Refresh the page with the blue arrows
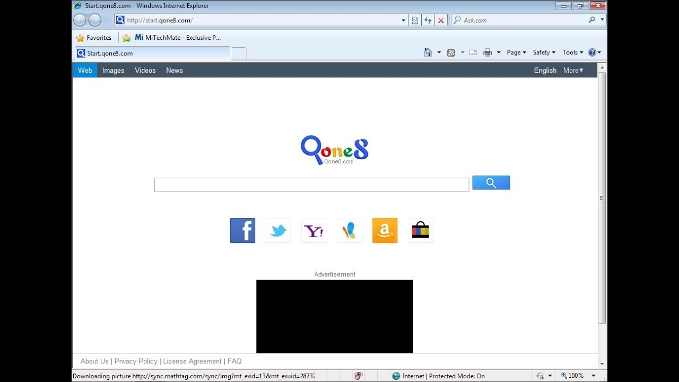 coord(428,20)
